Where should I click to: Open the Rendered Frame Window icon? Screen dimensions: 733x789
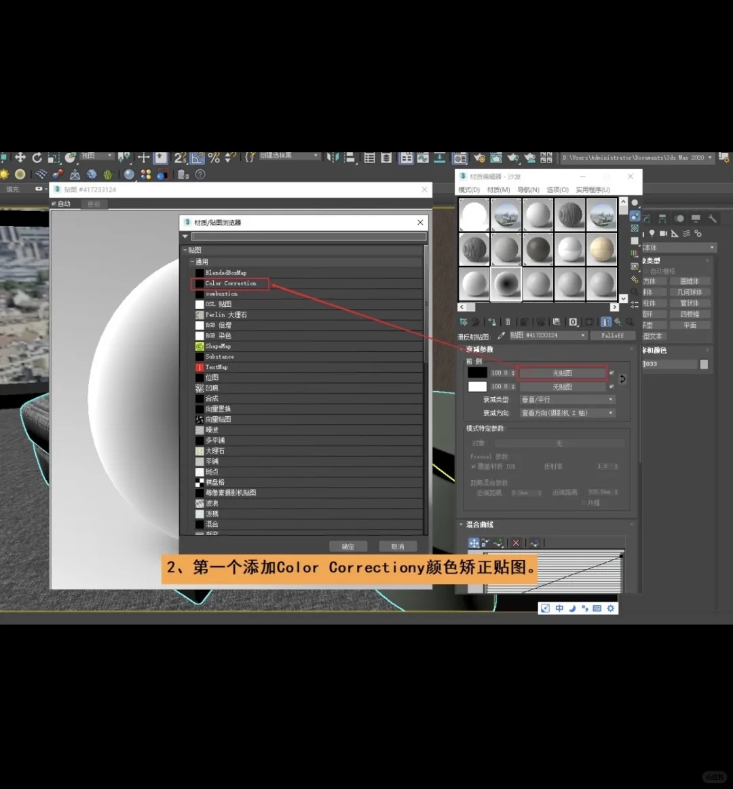click(495, 158)
